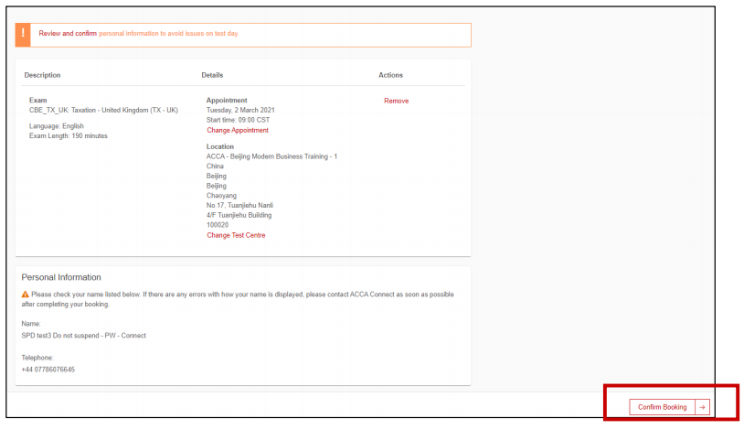Click the arrow icon beside Confirm Booking

(x=702, y=407)
